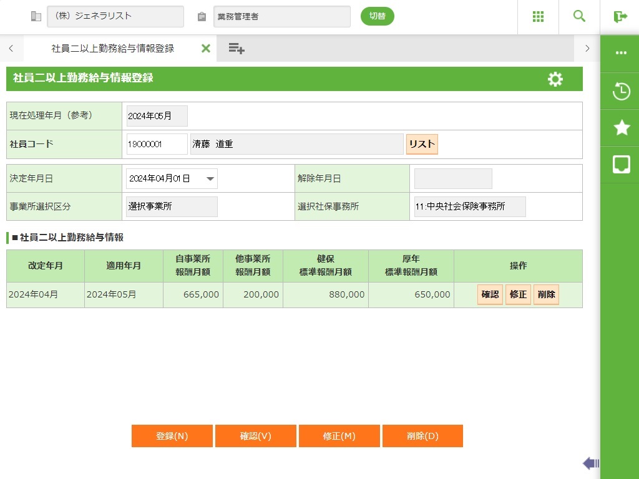Expand the 決定年月日 date dropdown

point(211,179)
